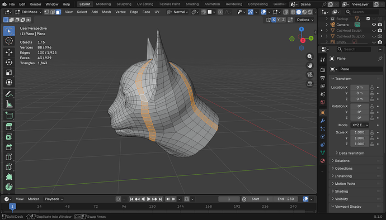The height and width of the screenshot is (220, 386).
Task: Open the Physics properties tab
Action: 322,137
